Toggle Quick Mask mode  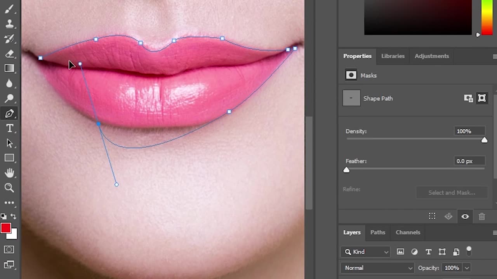point(9,250)
